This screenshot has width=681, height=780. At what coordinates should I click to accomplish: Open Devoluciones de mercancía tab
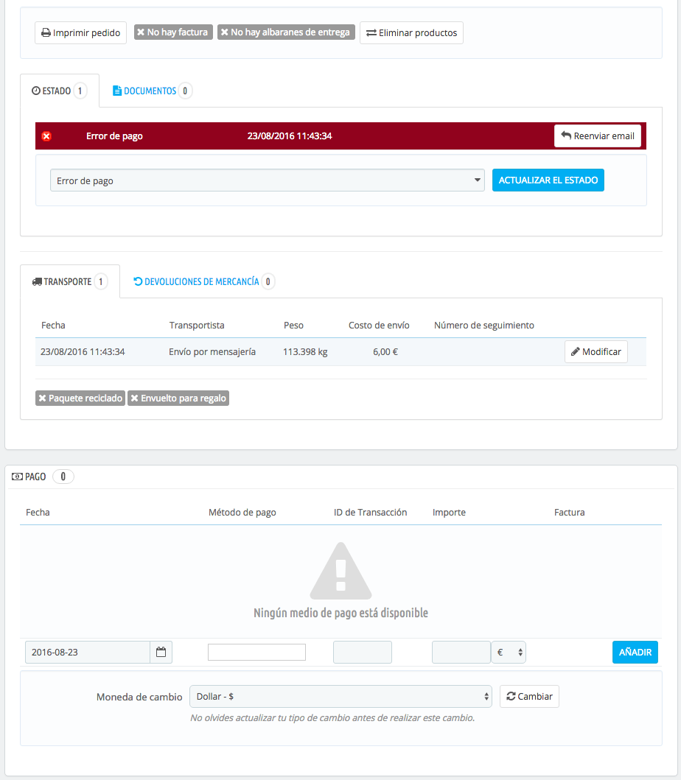coord(203,281)
